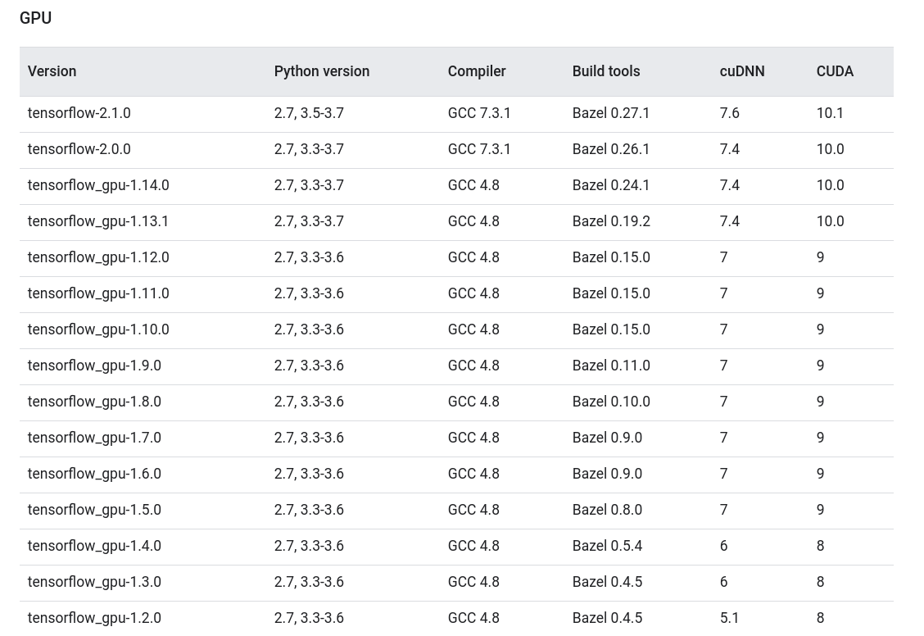Screen dimensions: 924x636
Task: Click GCC 4.8 in tensorflow_gpu-1.14.0 row
Action: (x=473, y=185)
